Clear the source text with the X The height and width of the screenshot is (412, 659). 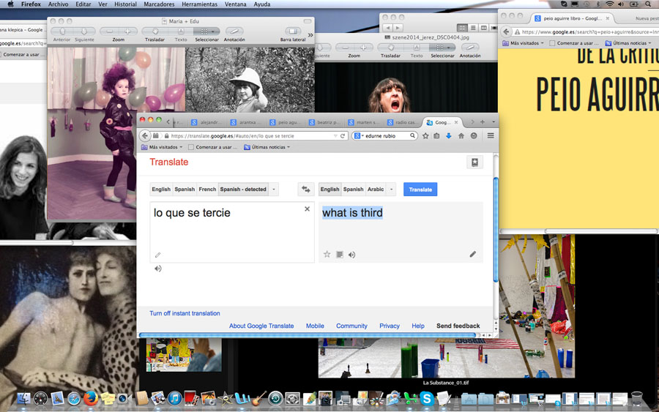pyautogui.click(x=308, y=209)
